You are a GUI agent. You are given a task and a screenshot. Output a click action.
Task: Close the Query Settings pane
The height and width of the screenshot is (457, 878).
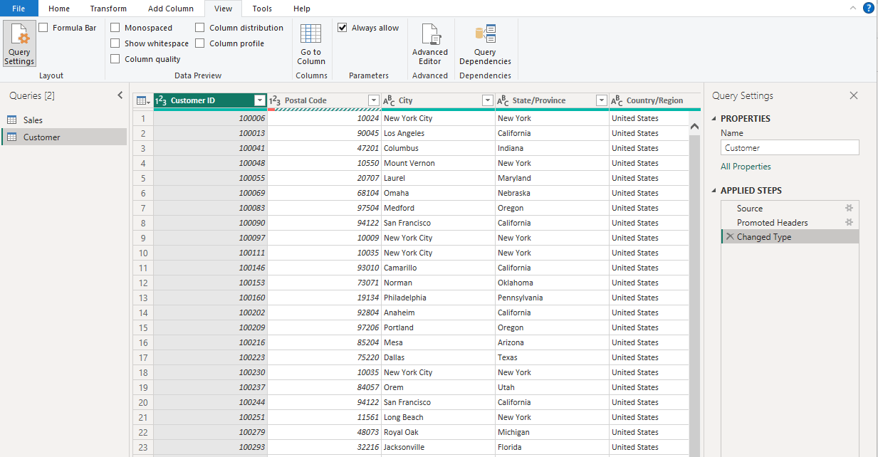click(854, 95)
